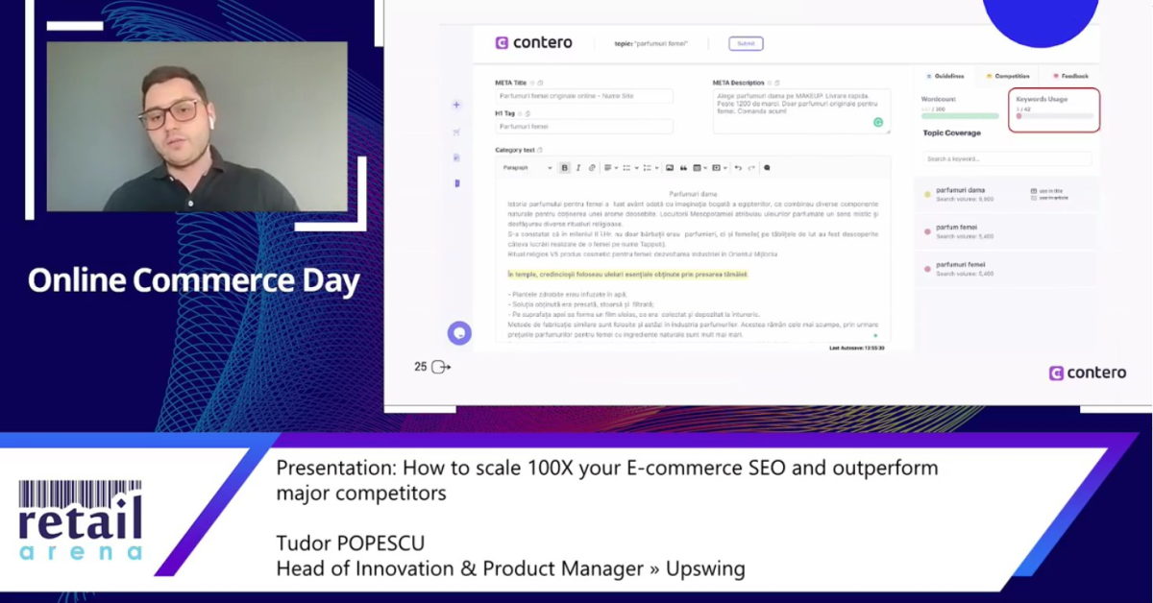Viewport: 1153px width, 603px height.
Task: Open the round chat bubble widget
Action: tap(459, 332)
